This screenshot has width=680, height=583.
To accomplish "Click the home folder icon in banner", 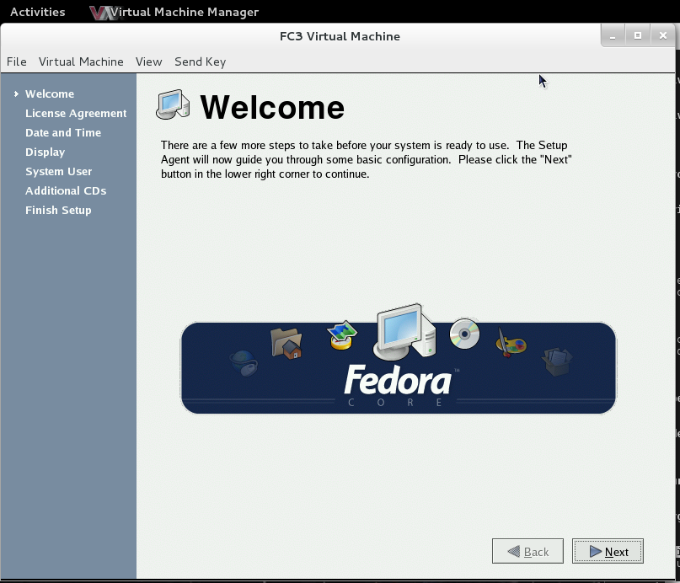I will pos(286,343).
